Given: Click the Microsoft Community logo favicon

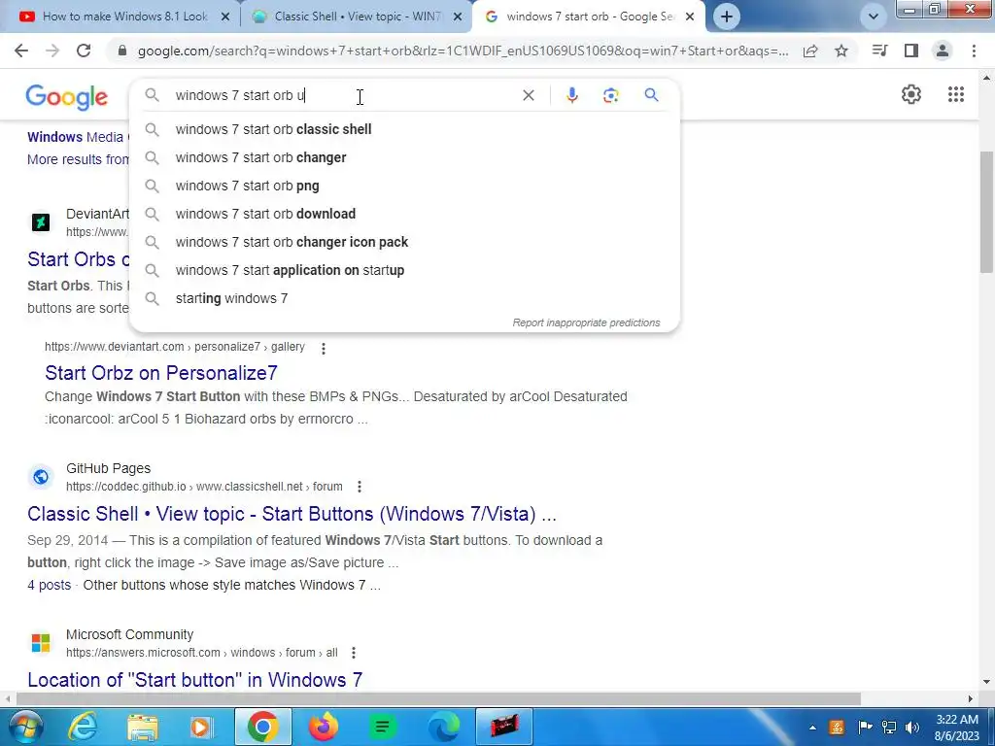Looking at the screenshot, I should pyautogui.click(x=41, y=643).
